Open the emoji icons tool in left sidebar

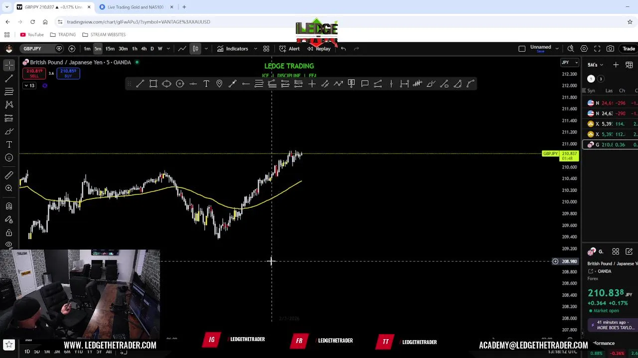click(9, 158)
